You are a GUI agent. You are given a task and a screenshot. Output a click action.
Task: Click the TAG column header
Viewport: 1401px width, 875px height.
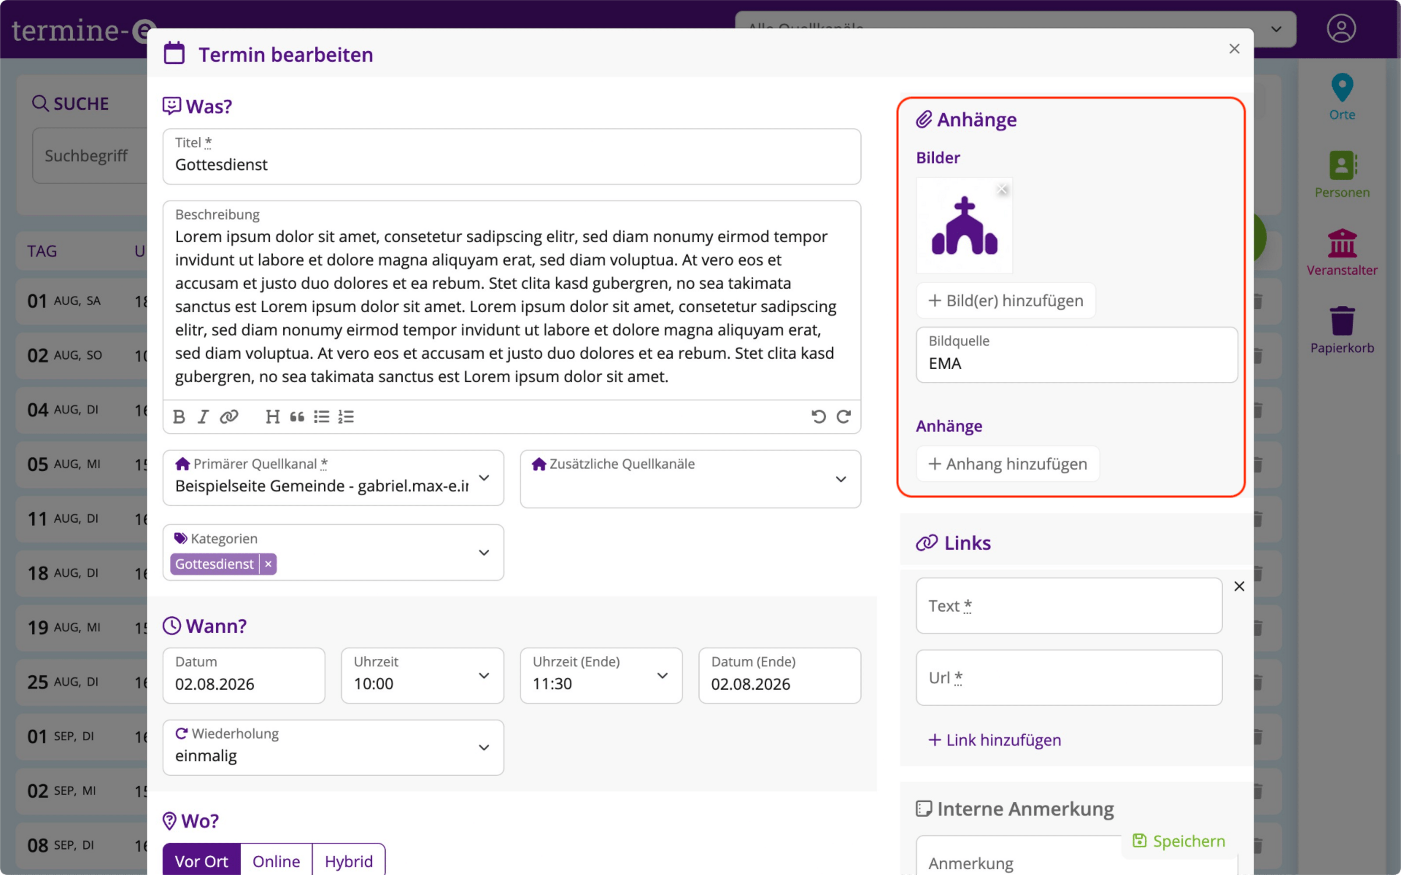click(x=42, y=251)
